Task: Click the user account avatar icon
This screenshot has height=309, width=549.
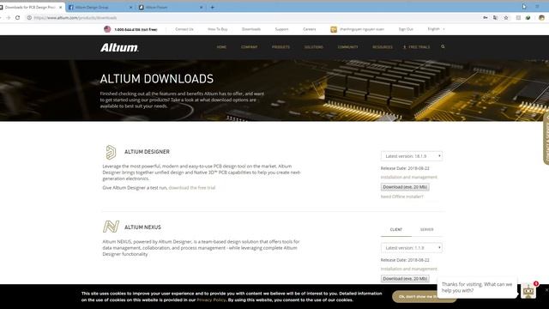Action: click(x=334, y=29)
